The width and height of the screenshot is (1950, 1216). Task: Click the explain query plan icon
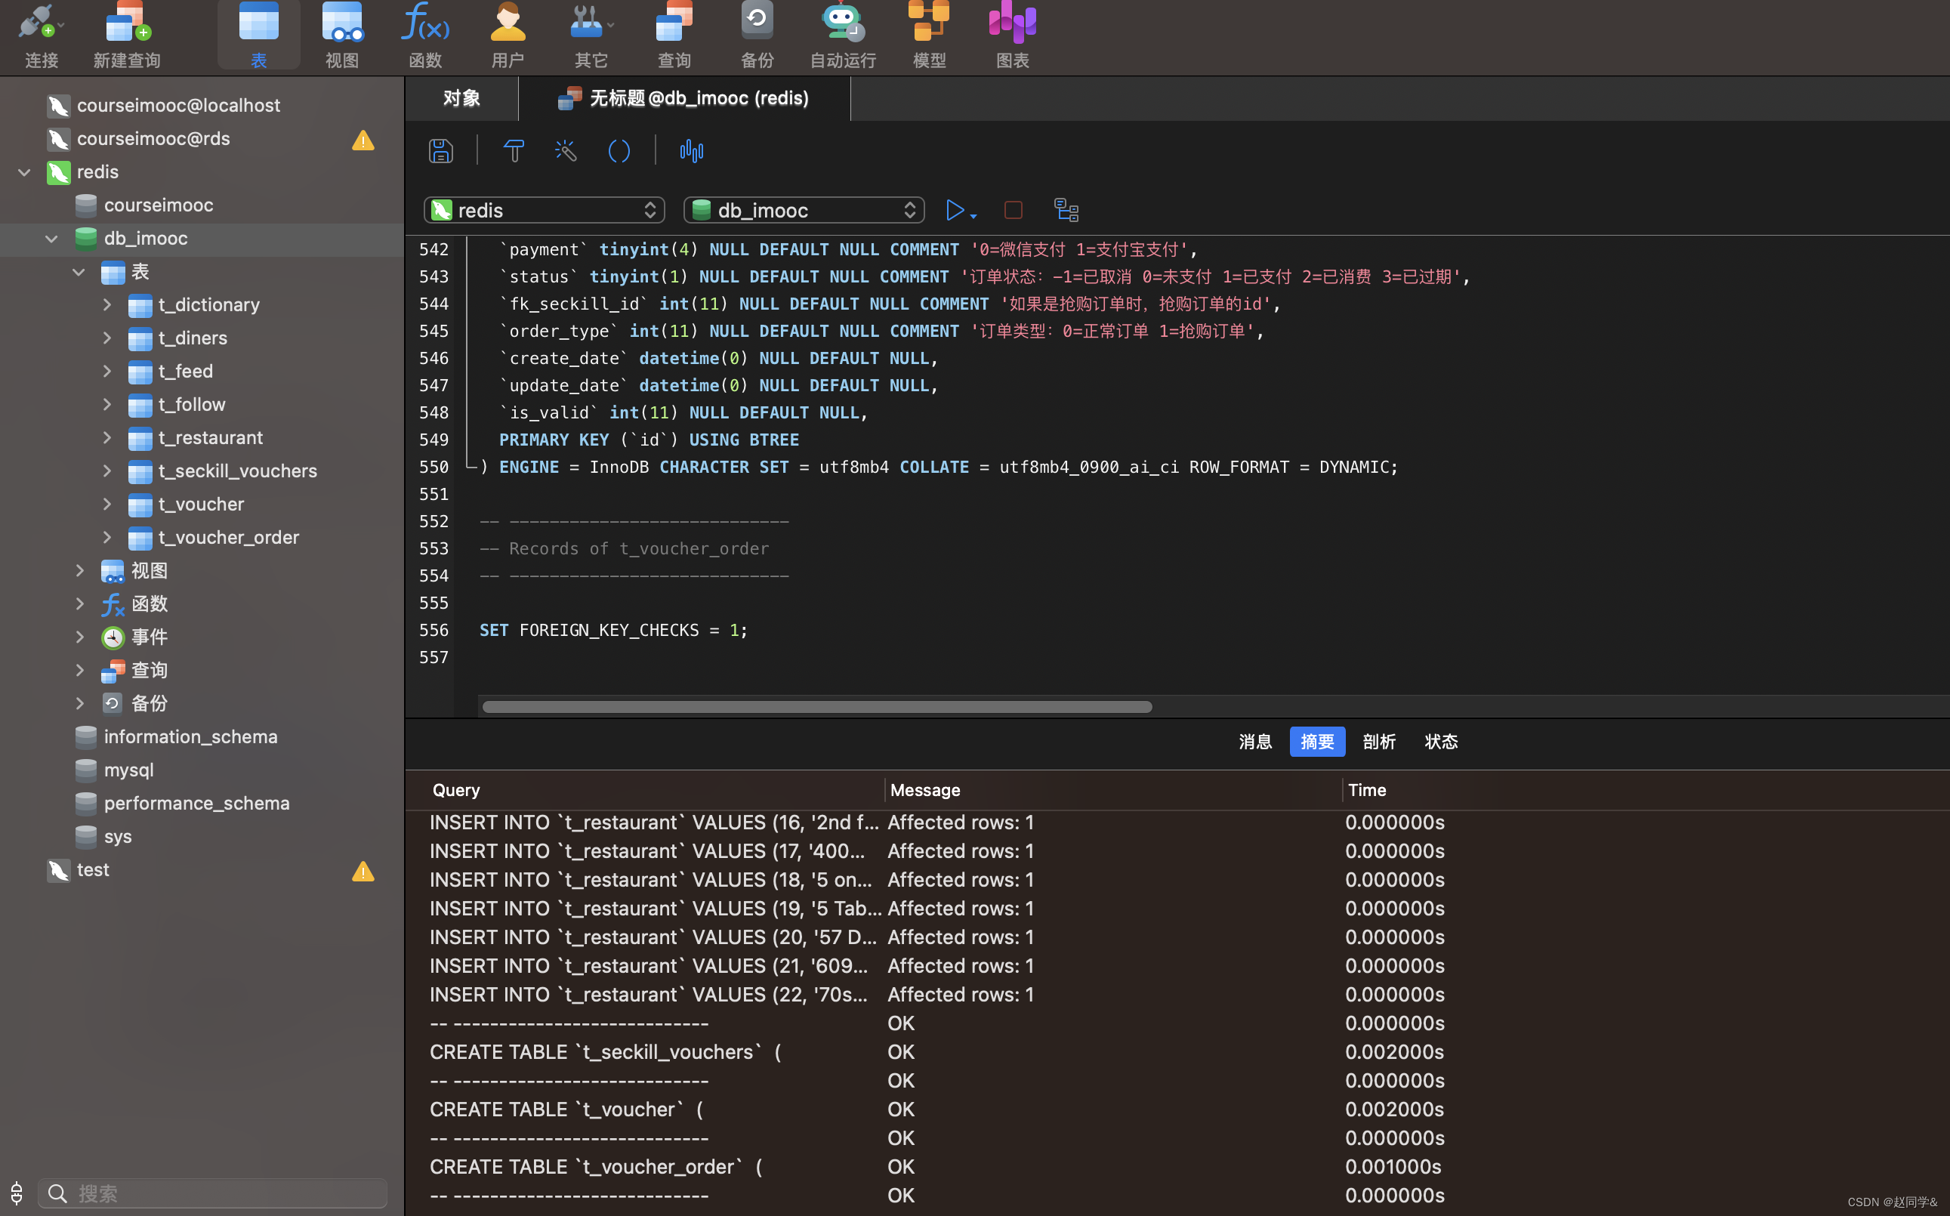coord(1066,210)
